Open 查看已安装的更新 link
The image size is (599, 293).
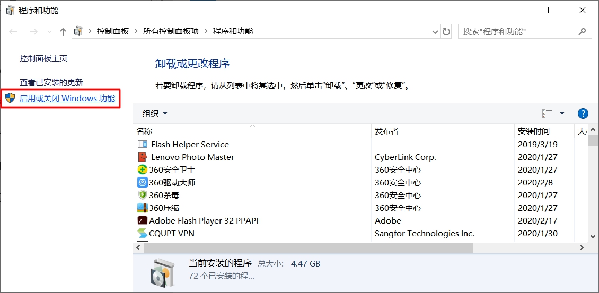click(x=51, y=82)
